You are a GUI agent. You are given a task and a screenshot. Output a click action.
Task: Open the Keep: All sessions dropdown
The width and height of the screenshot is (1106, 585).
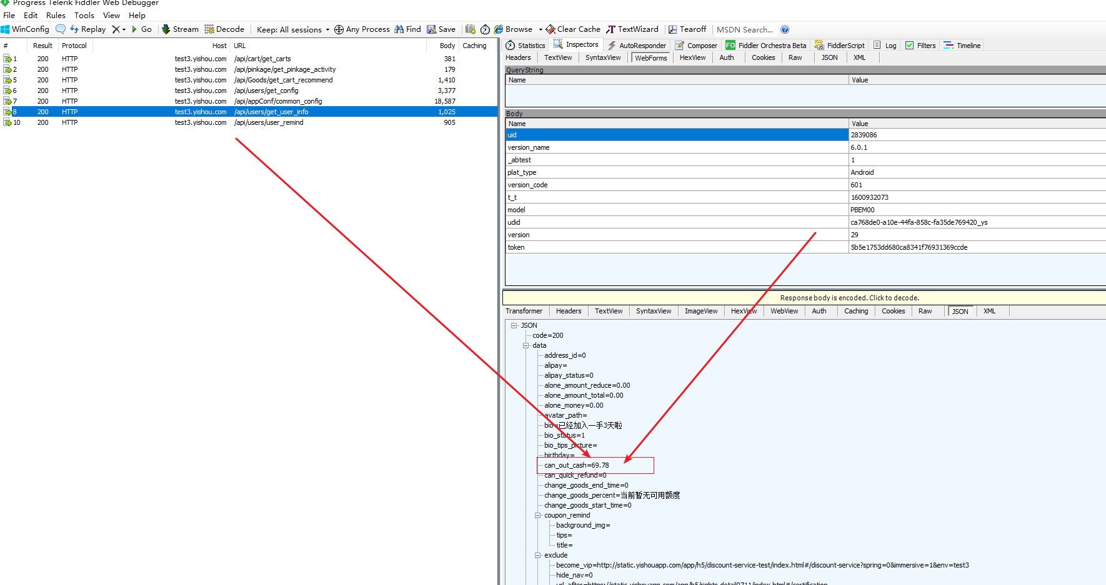coord(293,29)
